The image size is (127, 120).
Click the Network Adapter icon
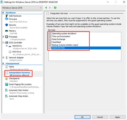coord(7,58)
